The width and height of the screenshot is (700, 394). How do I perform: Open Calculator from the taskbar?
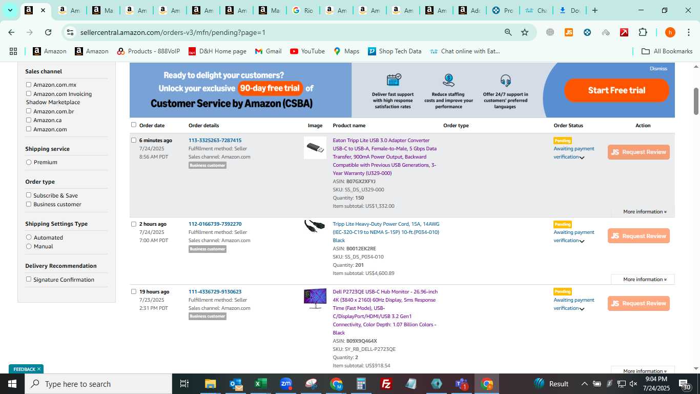(x=361, y=384)
